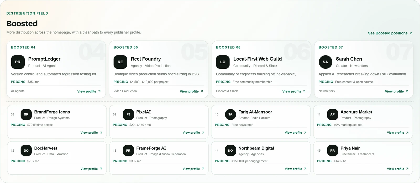
Task: View profile of Reel Foundry
Action: pyautogui.click(x=191, y=91)
